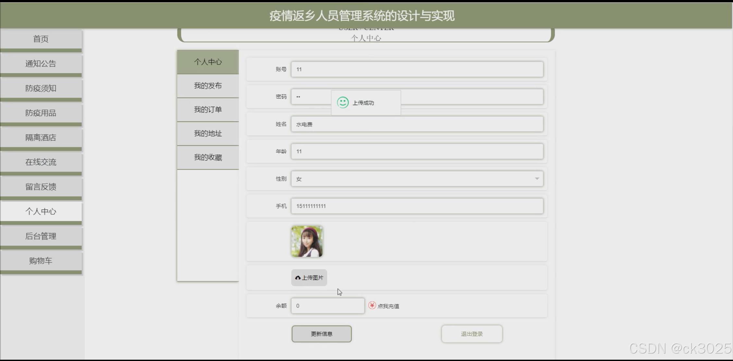Select 我的地址 side tab
Screen dimensions: 733x361
coord(208,133)
